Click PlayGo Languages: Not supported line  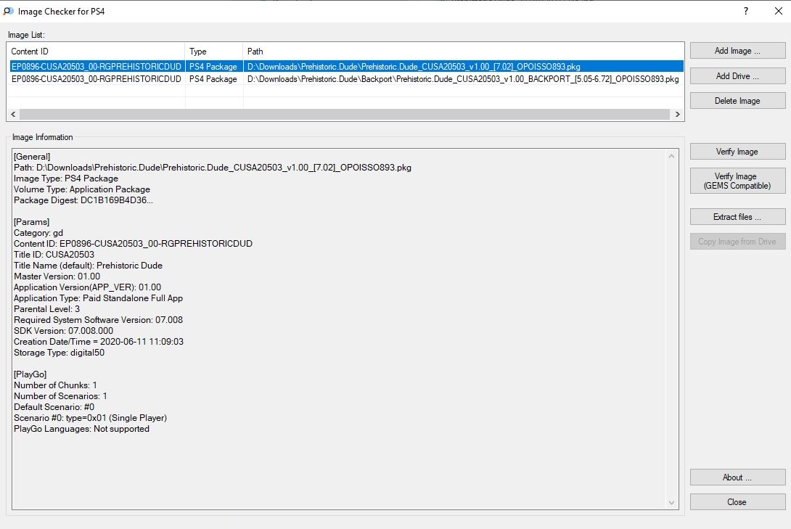[82, 429]
